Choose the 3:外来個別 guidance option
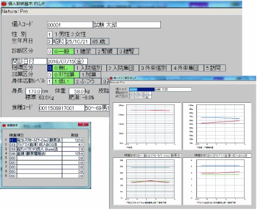Image resolution: width=257 pixels, height=210 pixels. point(155,68)
